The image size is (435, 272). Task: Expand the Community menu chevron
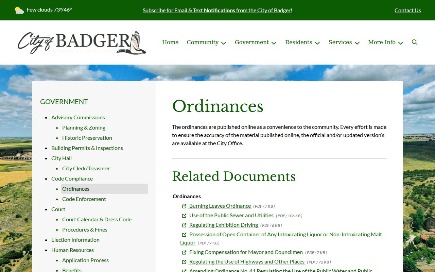tap(224, 43)
